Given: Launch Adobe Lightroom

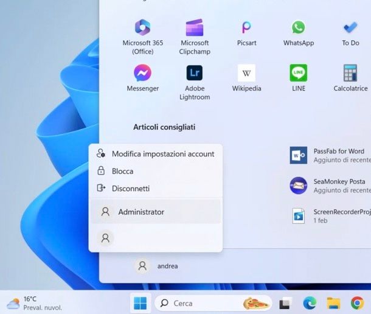Looking at the screenshot, I should point(195,82).
